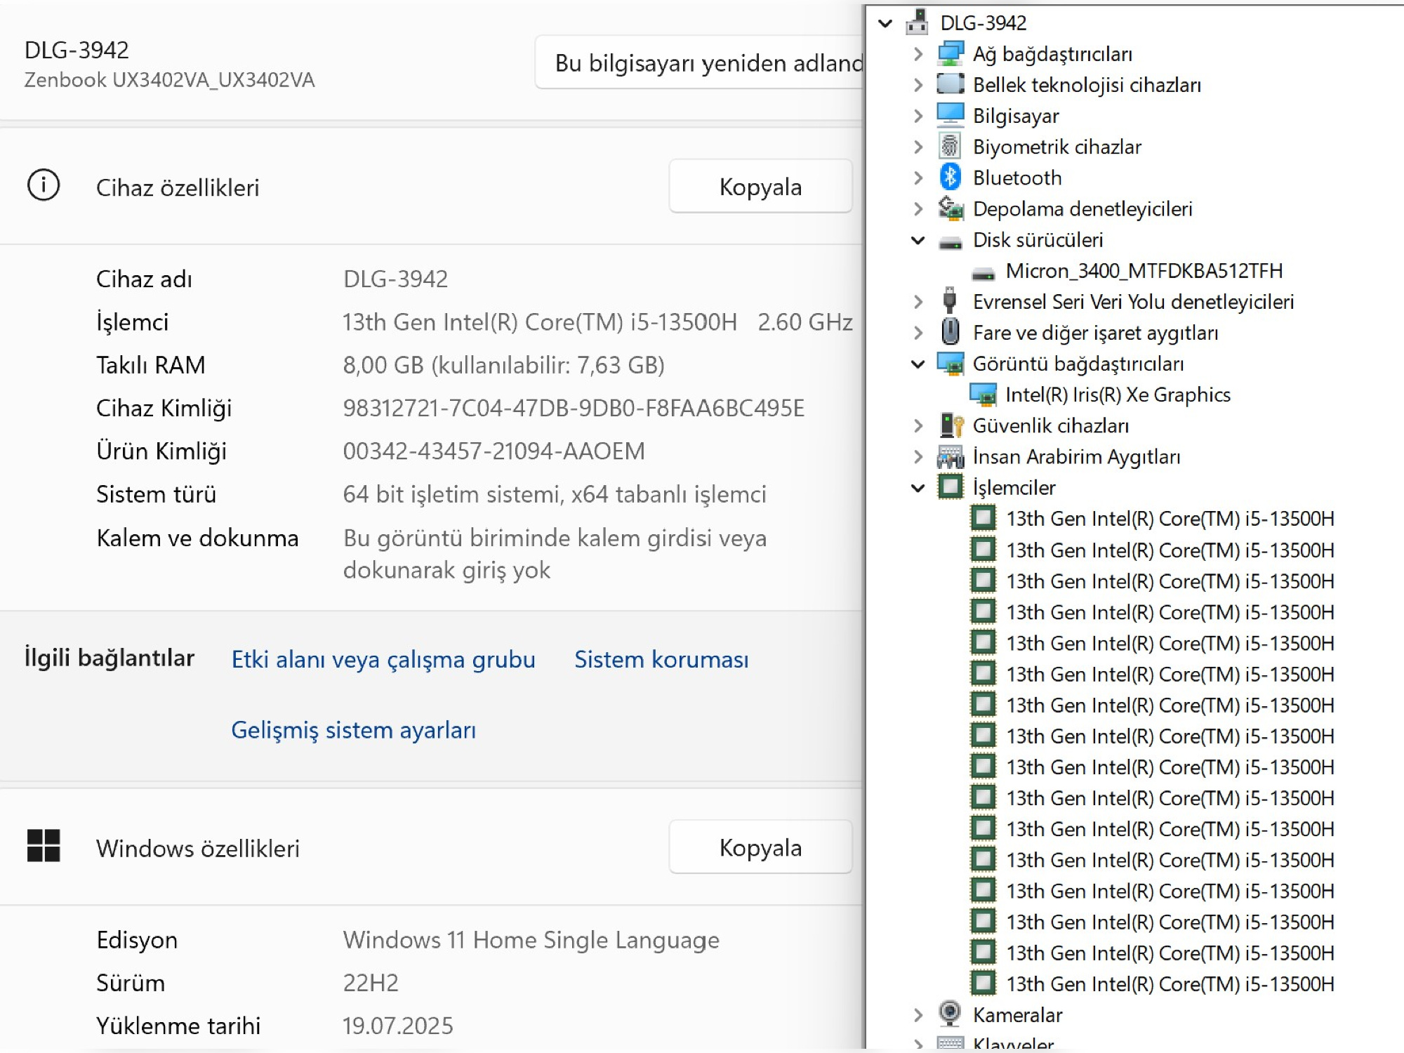
Task: Expand the Ağ bağdaştırıcıları node
Action: (918, 54)
